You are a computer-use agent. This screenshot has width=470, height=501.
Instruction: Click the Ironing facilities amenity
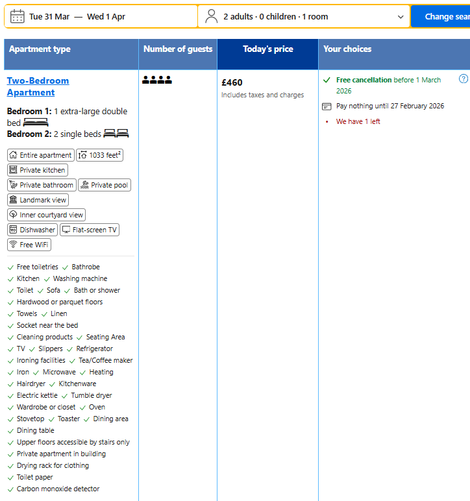click(41, 360)
